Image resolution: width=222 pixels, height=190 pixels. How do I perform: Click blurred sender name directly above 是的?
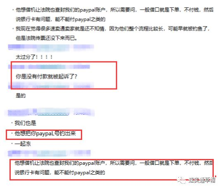click(39, 85)
